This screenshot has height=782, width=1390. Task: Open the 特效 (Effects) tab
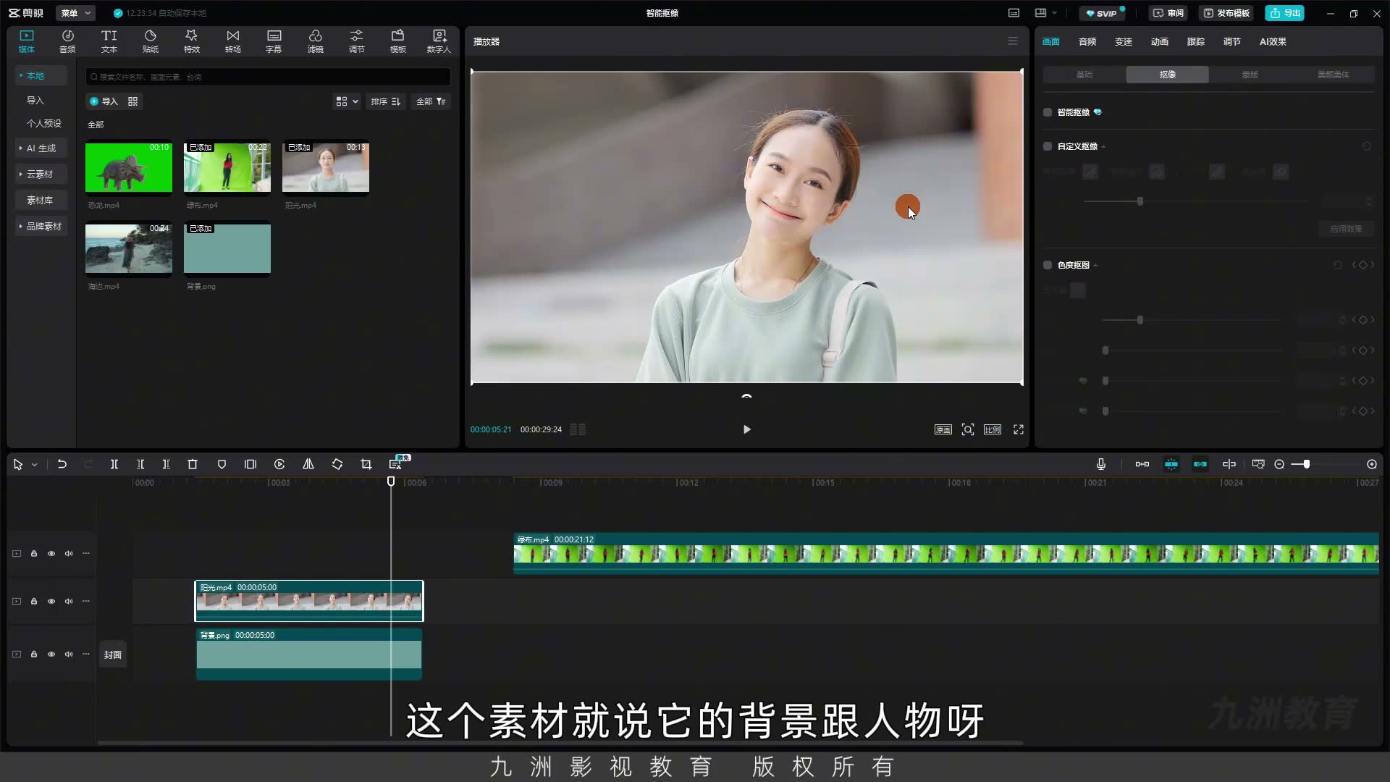point(191,41)
